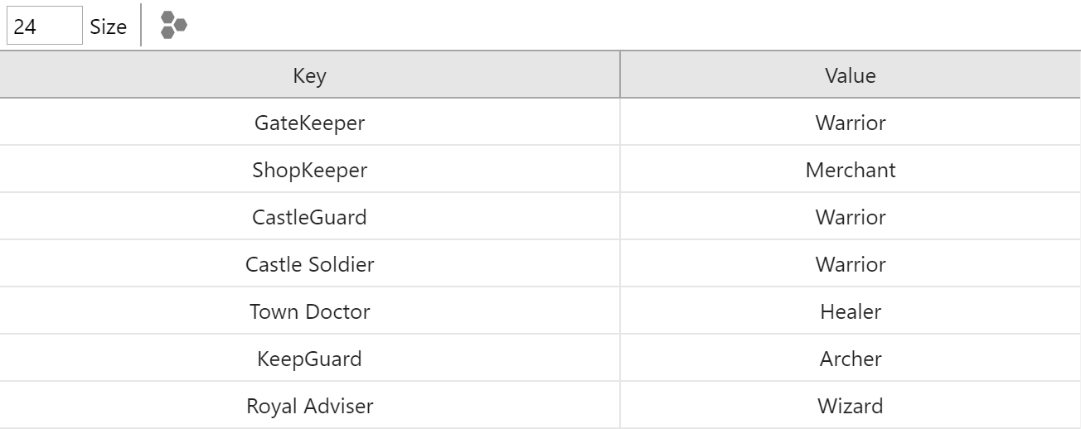The width and height of the screenshot is (1081, 429).
Task: Select the Town Doctor key cell
Action: coord(309,311)
